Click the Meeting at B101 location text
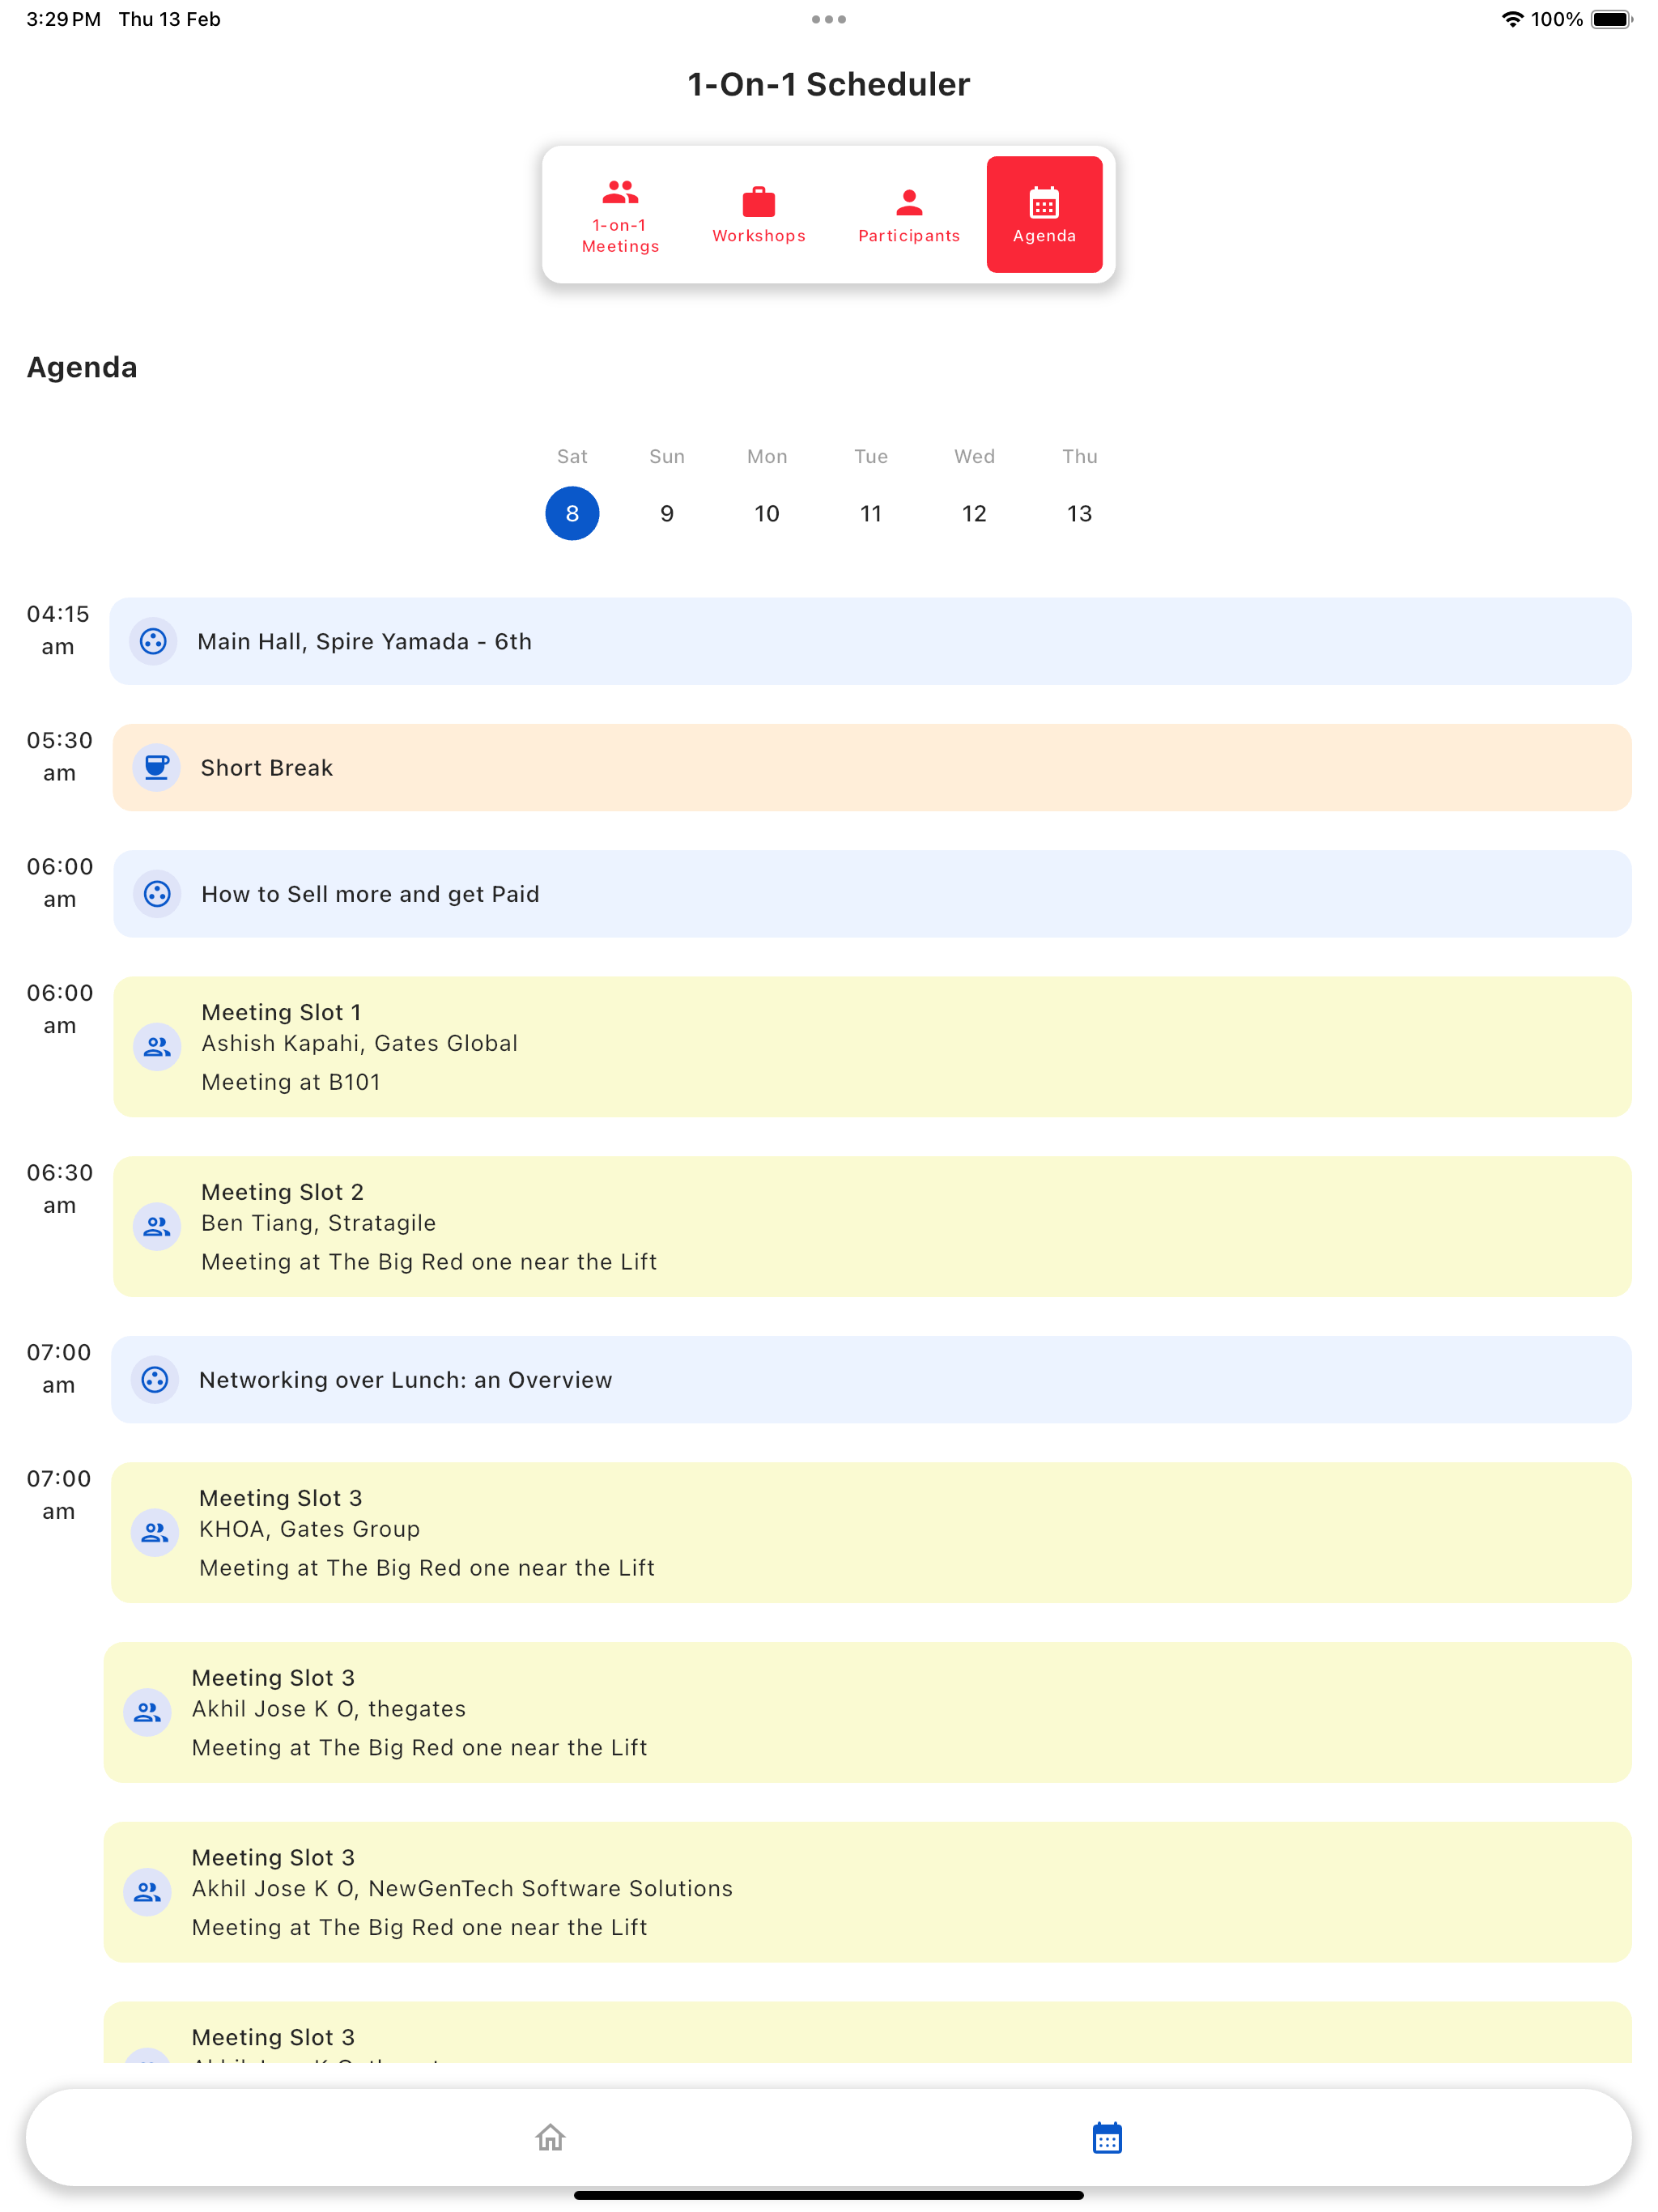Image resolution: width=1658 pixels, height=2212 pixels. pos(291,1082)
